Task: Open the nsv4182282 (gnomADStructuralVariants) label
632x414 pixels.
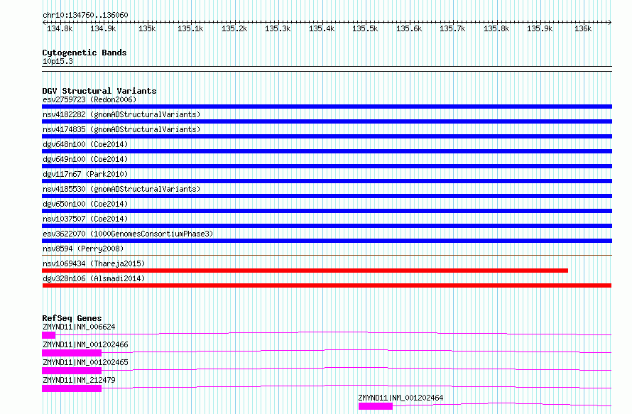Action: click(121, 114)
